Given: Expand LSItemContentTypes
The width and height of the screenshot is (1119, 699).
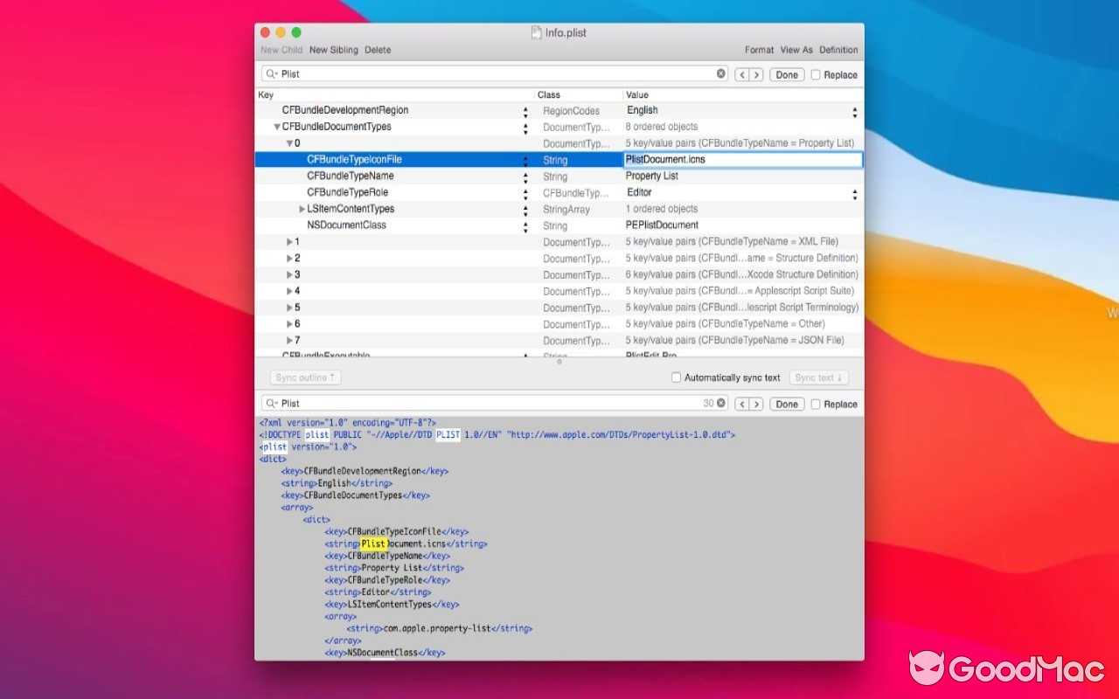Looking at the screenshot, I should point(302,209).
